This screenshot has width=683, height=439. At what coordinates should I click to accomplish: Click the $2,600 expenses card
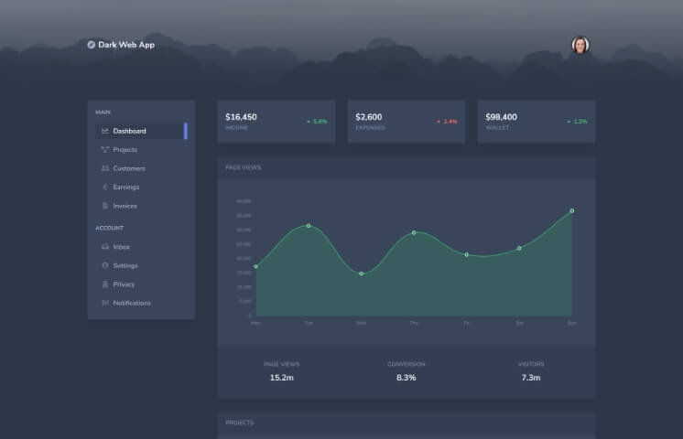tap(406, 122)
